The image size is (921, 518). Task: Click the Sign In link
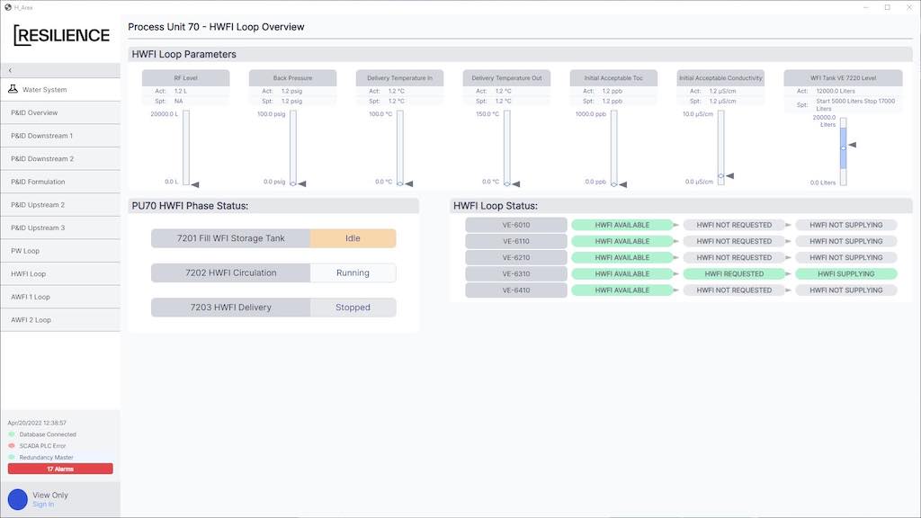tap(43, 505)
